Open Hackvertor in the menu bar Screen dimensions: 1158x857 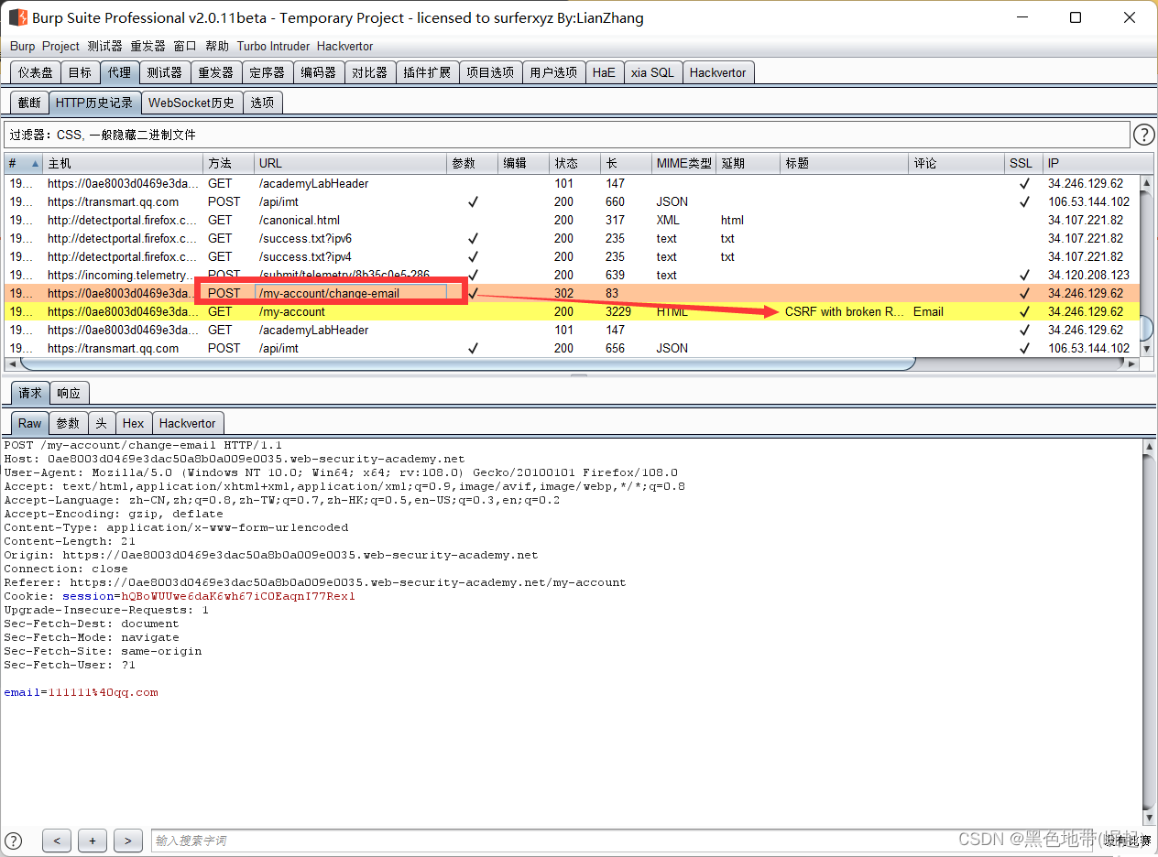[345, 46]
